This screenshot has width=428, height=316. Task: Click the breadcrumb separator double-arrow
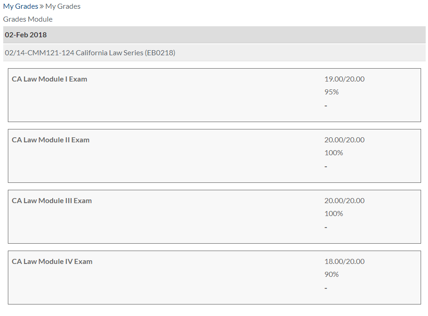pos(42,6)
